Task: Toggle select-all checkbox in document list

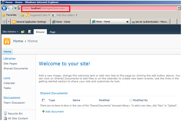Action: pyautogui.click(x=43, y=100)
